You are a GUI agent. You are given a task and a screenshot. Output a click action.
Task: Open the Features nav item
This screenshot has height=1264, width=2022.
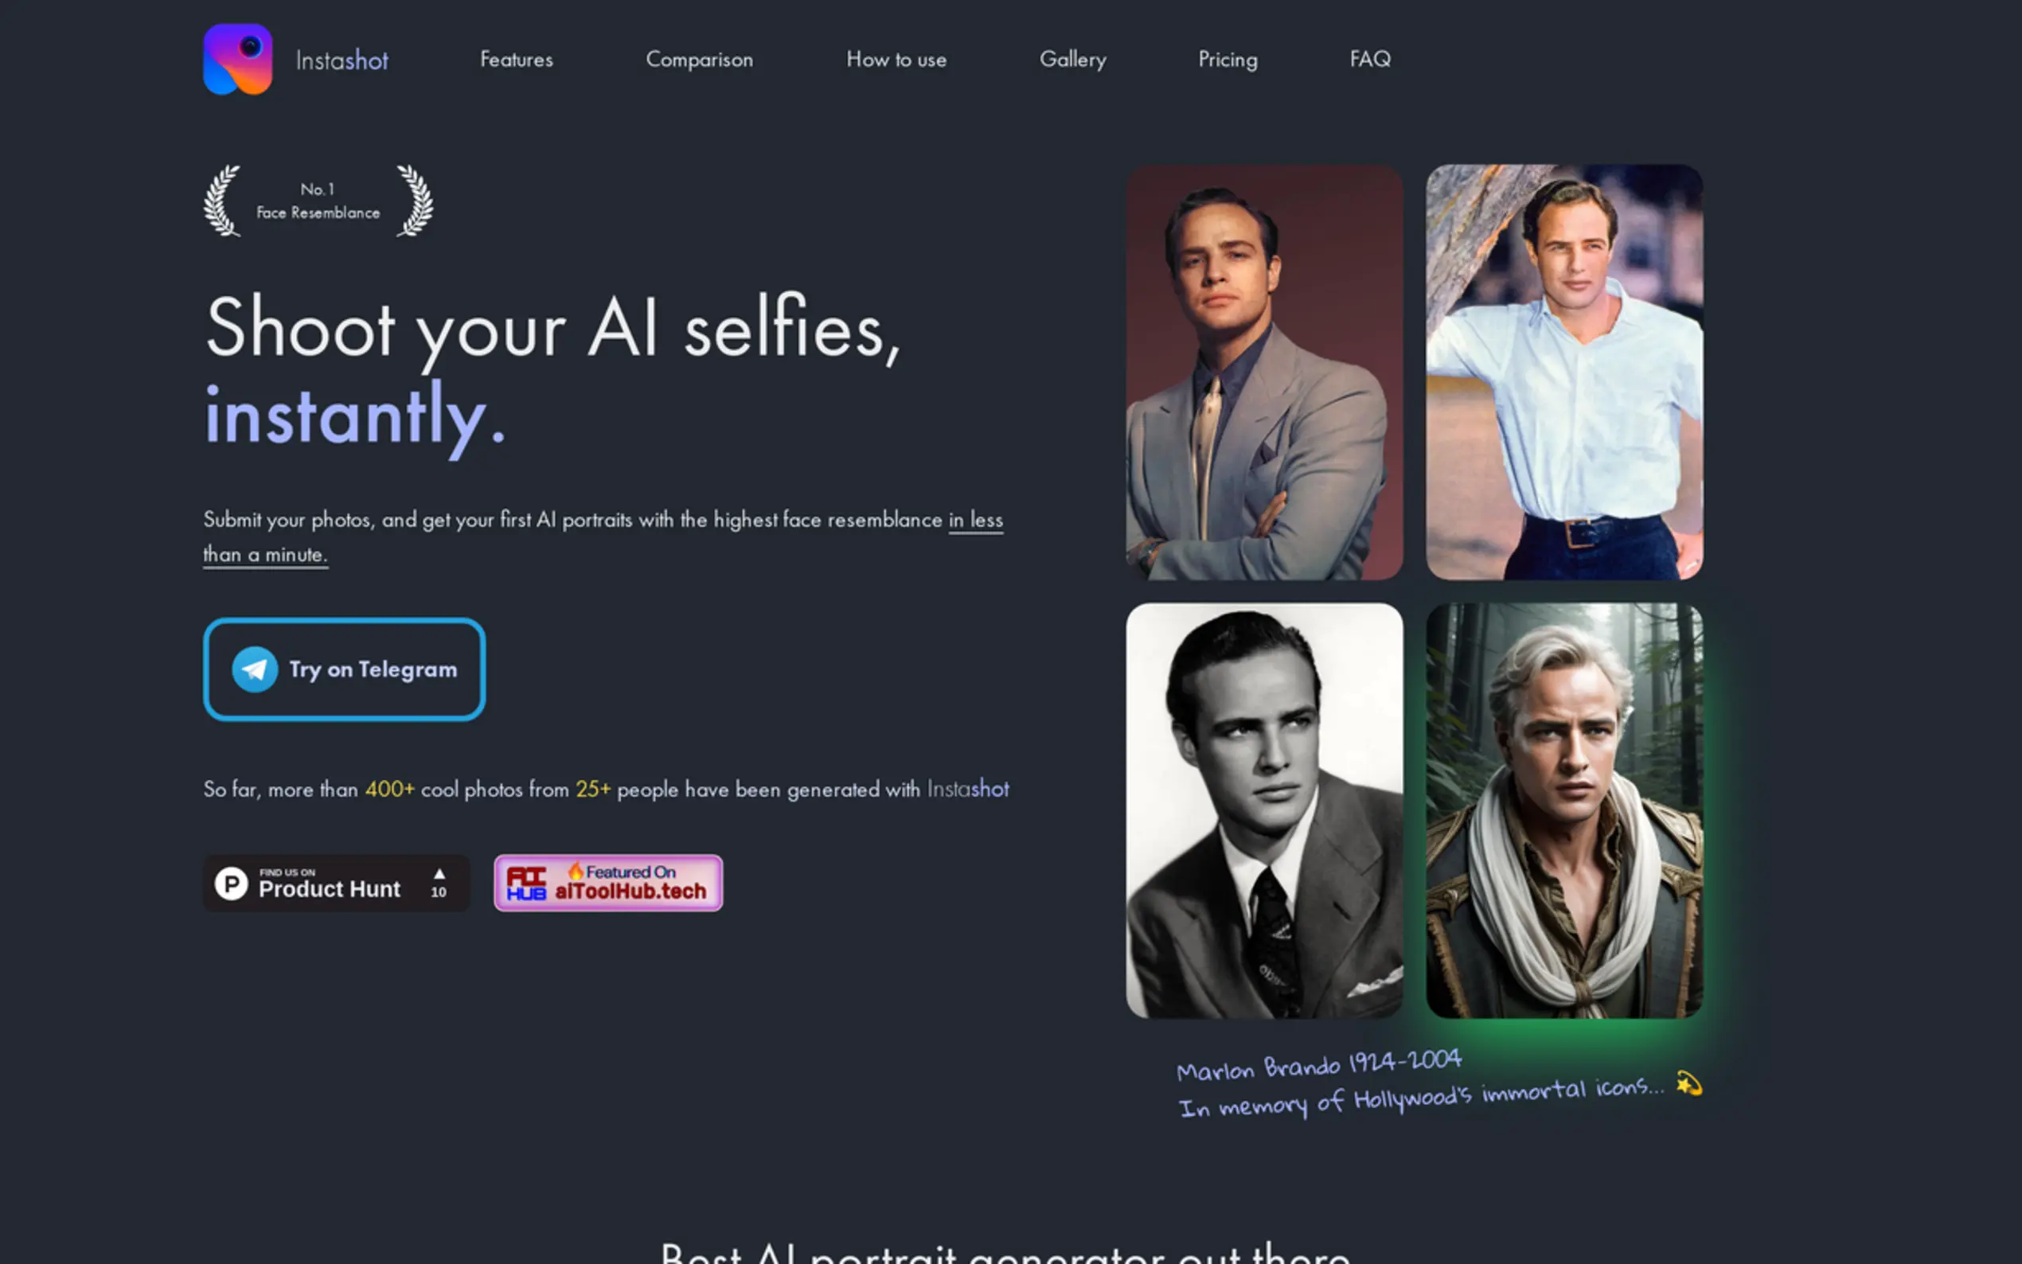point(517,60)
